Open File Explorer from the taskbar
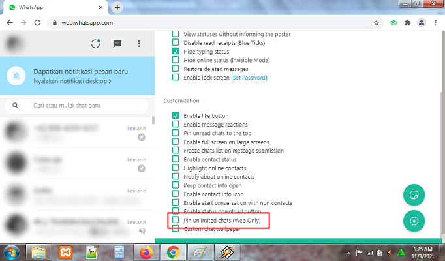This screenshot has height=261, width=445. (39, 253)
